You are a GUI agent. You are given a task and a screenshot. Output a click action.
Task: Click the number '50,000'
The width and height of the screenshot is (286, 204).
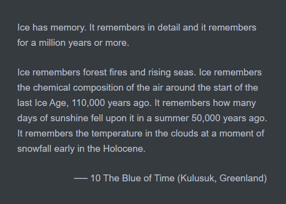pos(206,118)
